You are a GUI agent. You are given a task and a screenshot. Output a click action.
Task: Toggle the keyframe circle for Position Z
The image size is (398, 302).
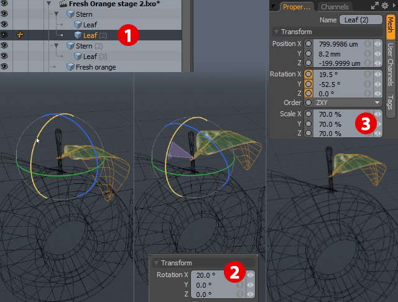pos(308,63)
